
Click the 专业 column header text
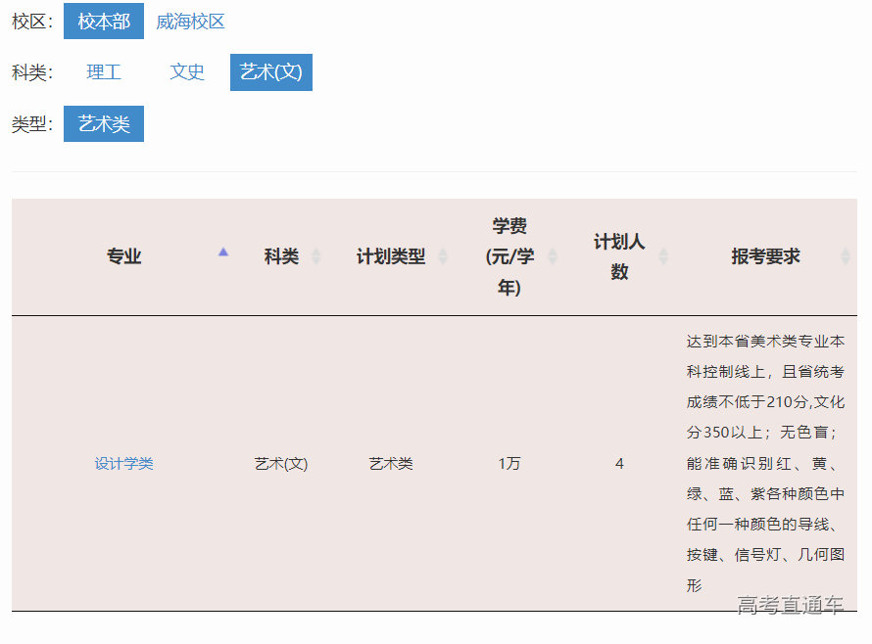pyautogui.click(x=124, y=256)
